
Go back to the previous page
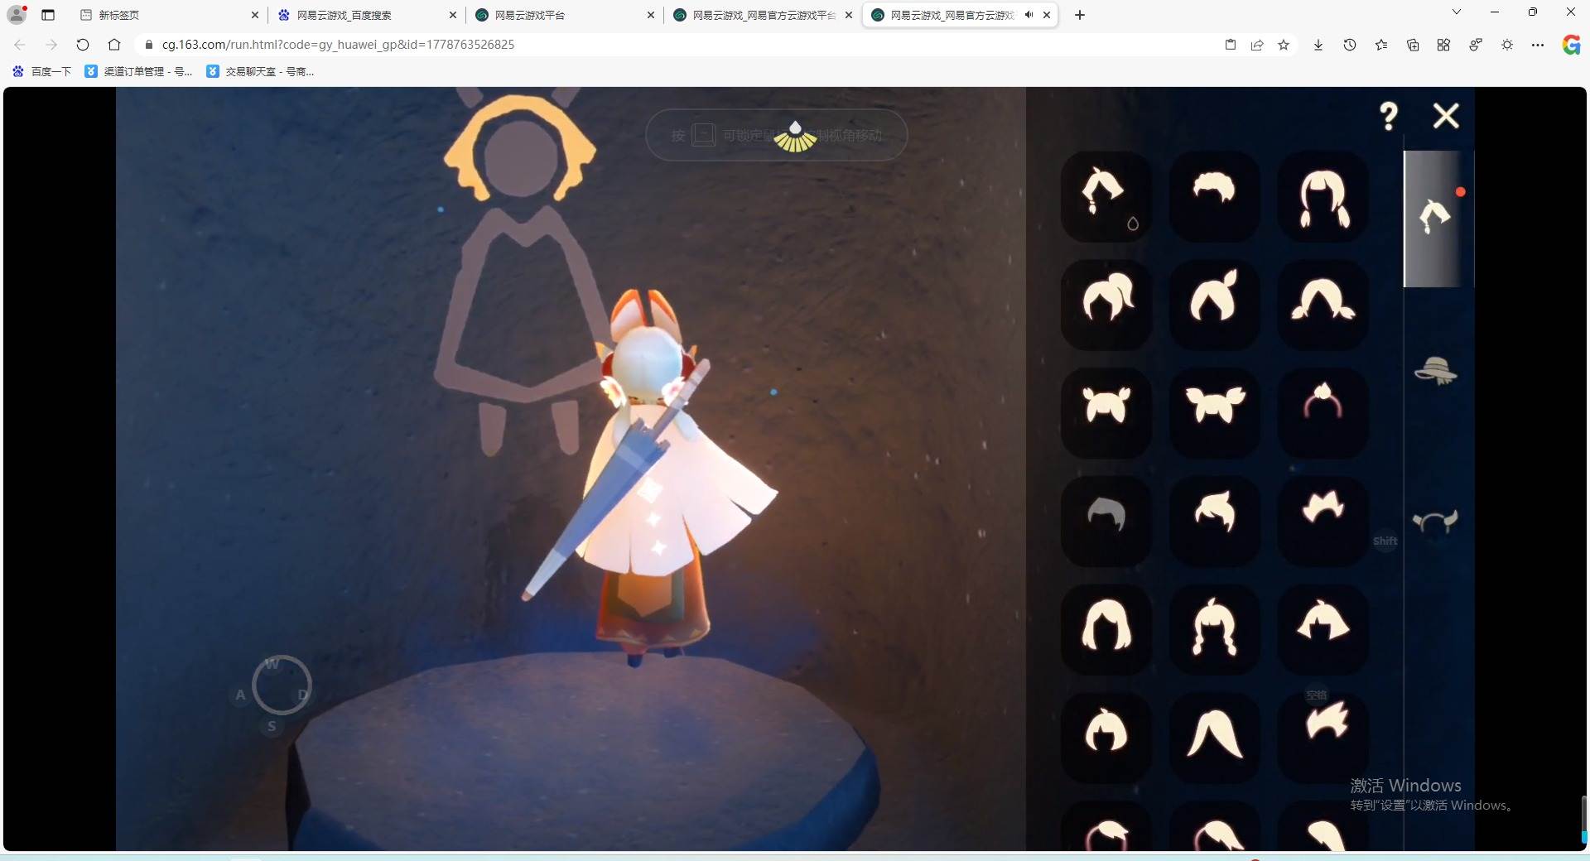point(20,45)
